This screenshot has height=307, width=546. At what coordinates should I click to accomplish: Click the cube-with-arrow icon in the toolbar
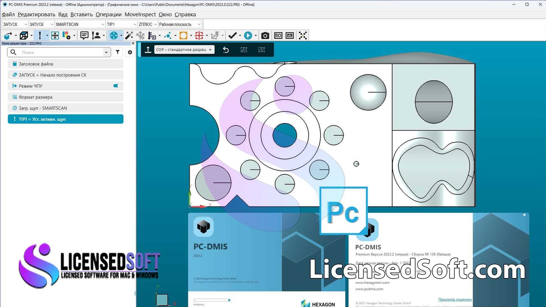pos(8,35)
